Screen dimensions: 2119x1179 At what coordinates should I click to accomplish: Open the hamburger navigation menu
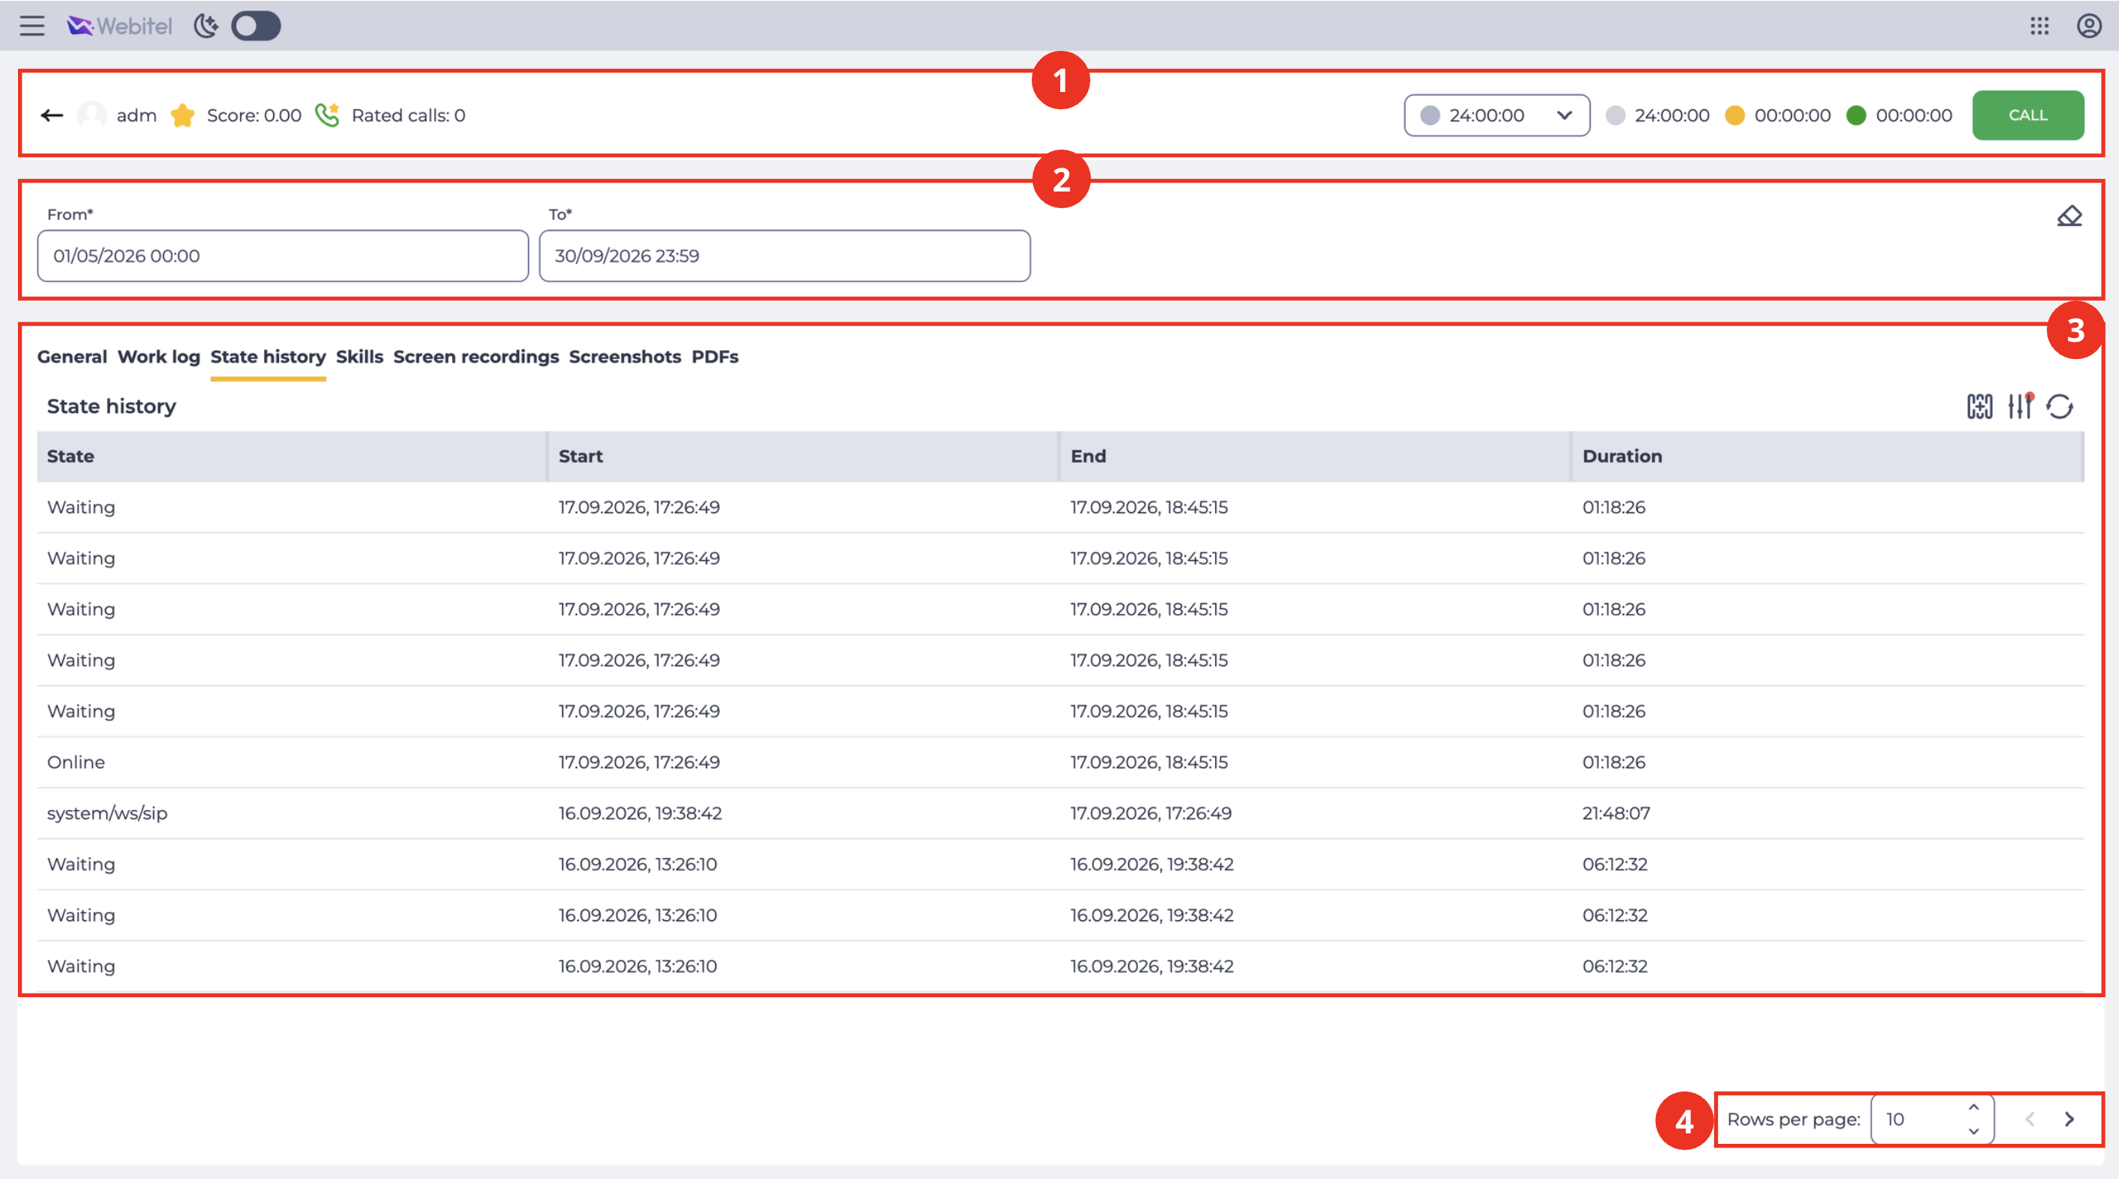tap(32, 26)
